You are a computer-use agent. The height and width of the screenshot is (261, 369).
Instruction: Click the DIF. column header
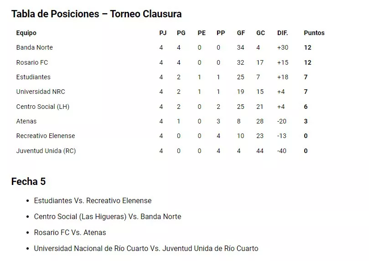pyautogui.click(x=283, y=33)
